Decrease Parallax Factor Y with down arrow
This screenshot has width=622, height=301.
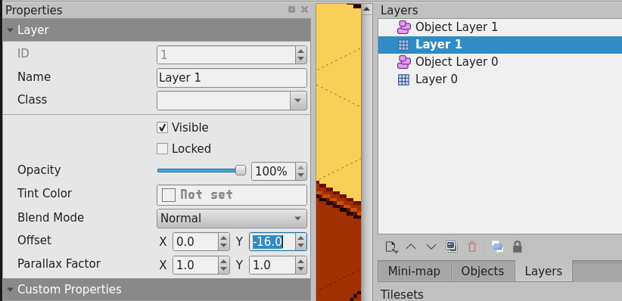[300, 269]
